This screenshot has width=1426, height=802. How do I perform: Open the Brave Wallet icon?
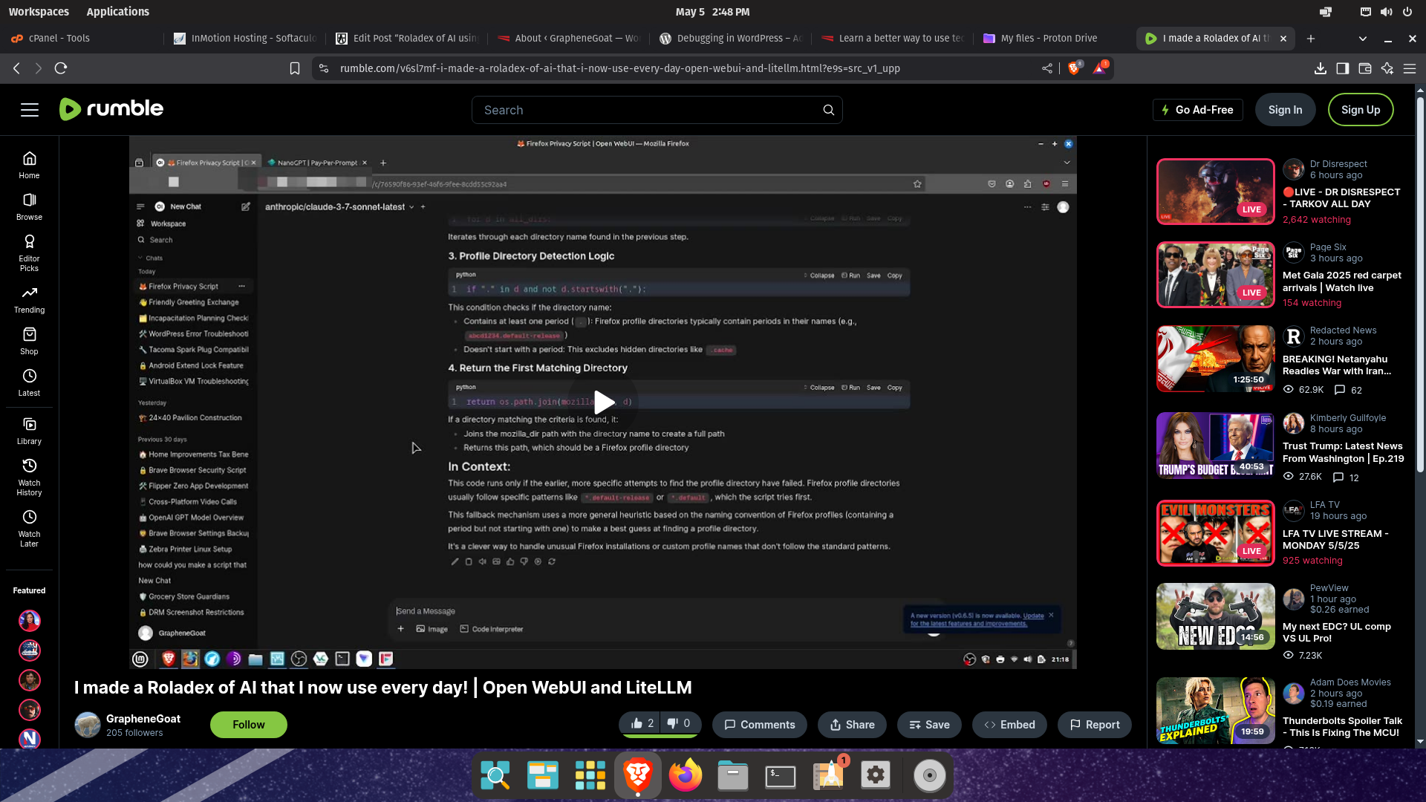pyautogui.click(x=1364, y=68)
